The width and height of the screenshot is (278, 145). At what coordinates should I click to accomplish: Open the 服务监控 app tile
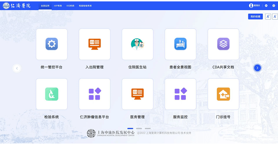coord(180,94)
